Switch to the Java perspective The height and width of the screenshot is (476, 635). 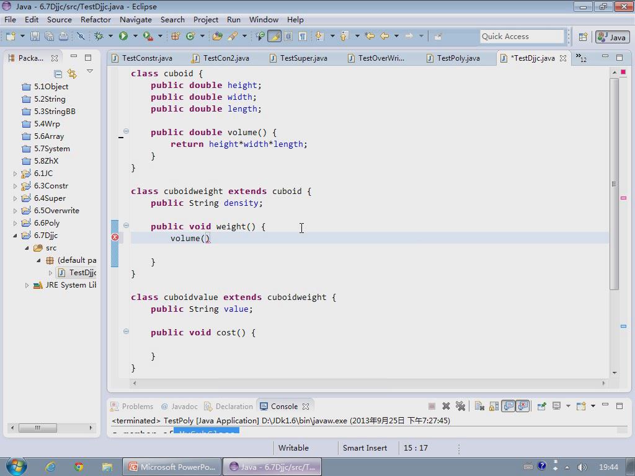point(612,37)
